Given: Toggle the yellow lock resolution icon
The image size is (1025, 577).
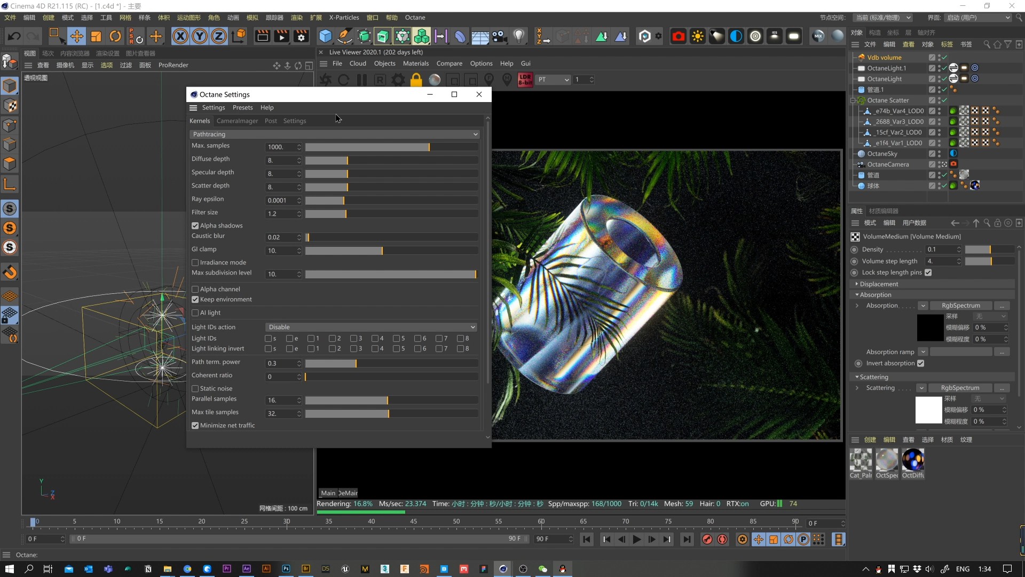Looking at the screenshot, I should pos(416,80).
